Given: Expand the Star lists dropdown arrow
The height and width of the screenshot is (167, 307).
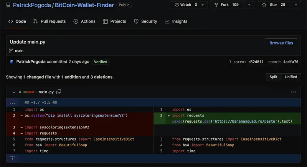Looking at the screenshot, I should point(296,5).
